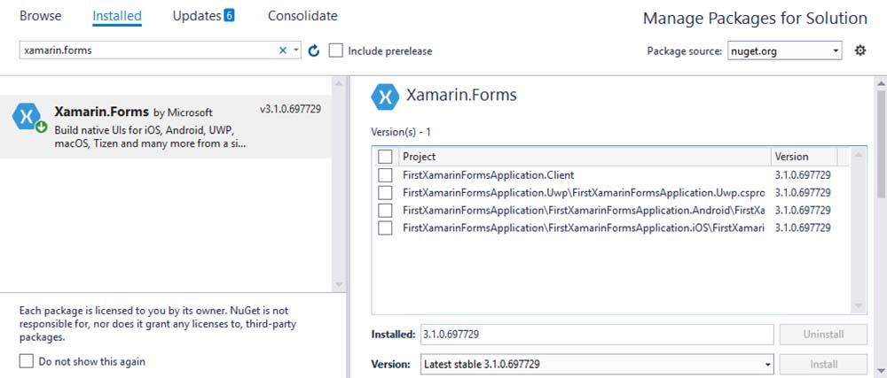Enable Include prerelease checkbox
Screen dimensions: 887x378
336,50
